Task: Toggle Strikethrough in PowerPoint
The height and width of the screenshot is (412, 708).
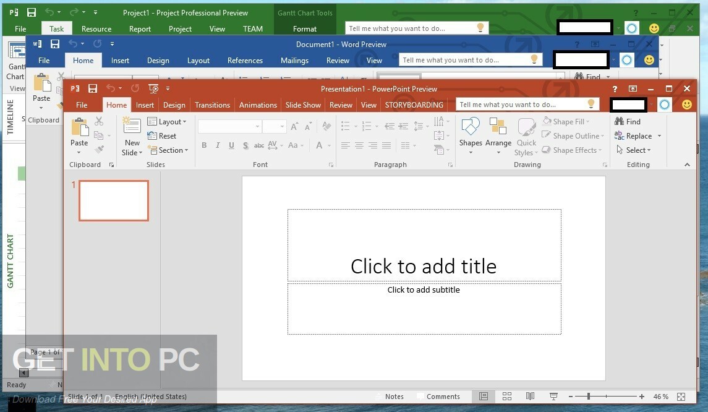Action: click(x=258, y=145)
